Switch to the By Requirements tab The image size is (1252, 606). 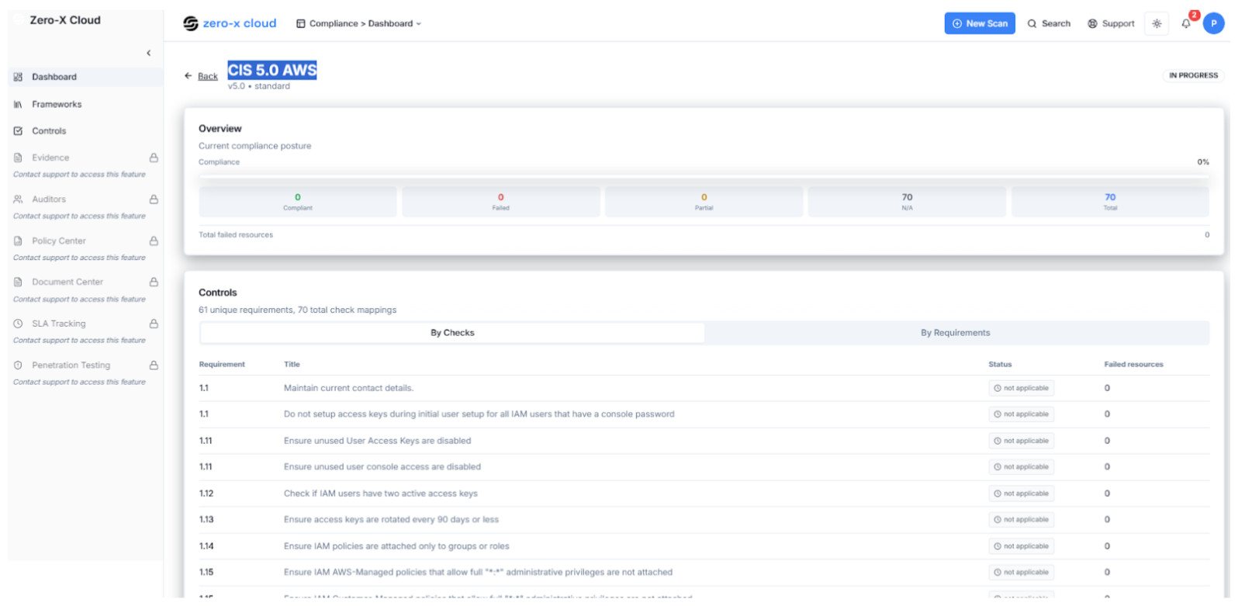pos(956,333)
